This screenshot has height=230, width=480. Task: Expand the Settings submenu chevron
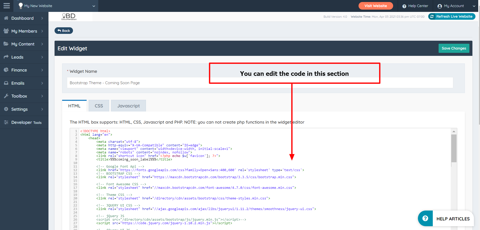tap(42, 109)
